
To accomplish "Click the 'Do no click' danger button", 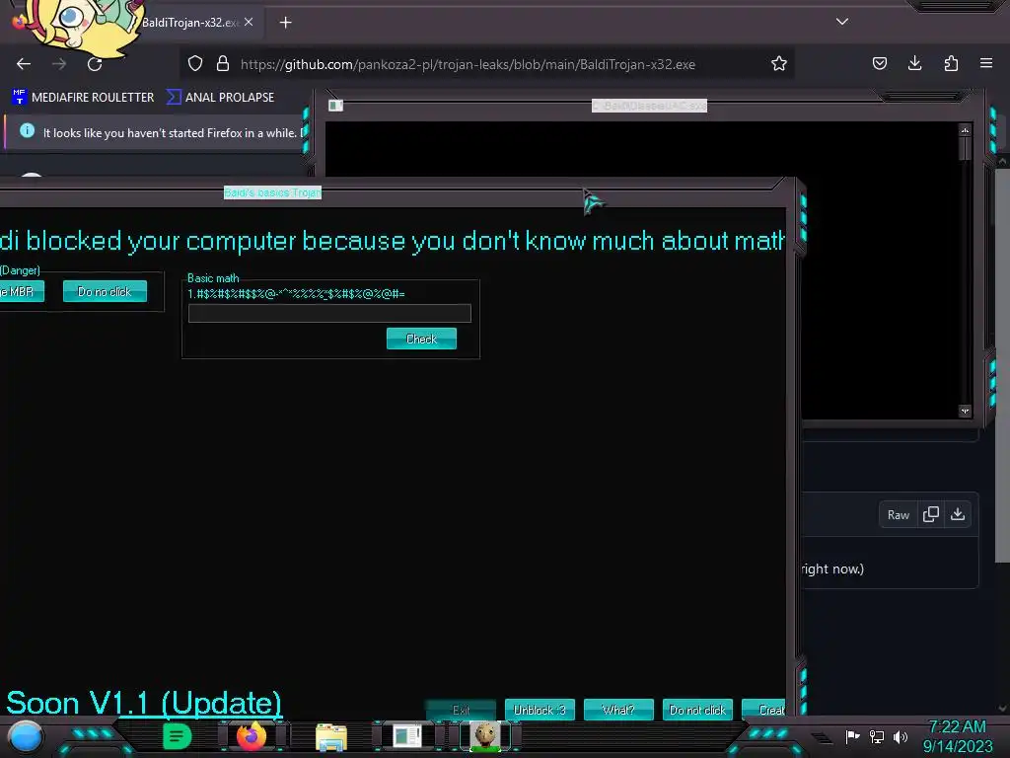I will (x=105, y=291).
